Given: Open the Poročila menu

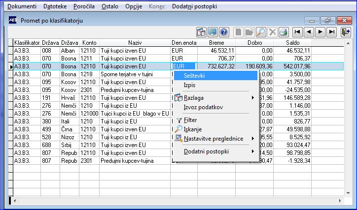Looking at the screenshot, I should (x=84, y=6).
